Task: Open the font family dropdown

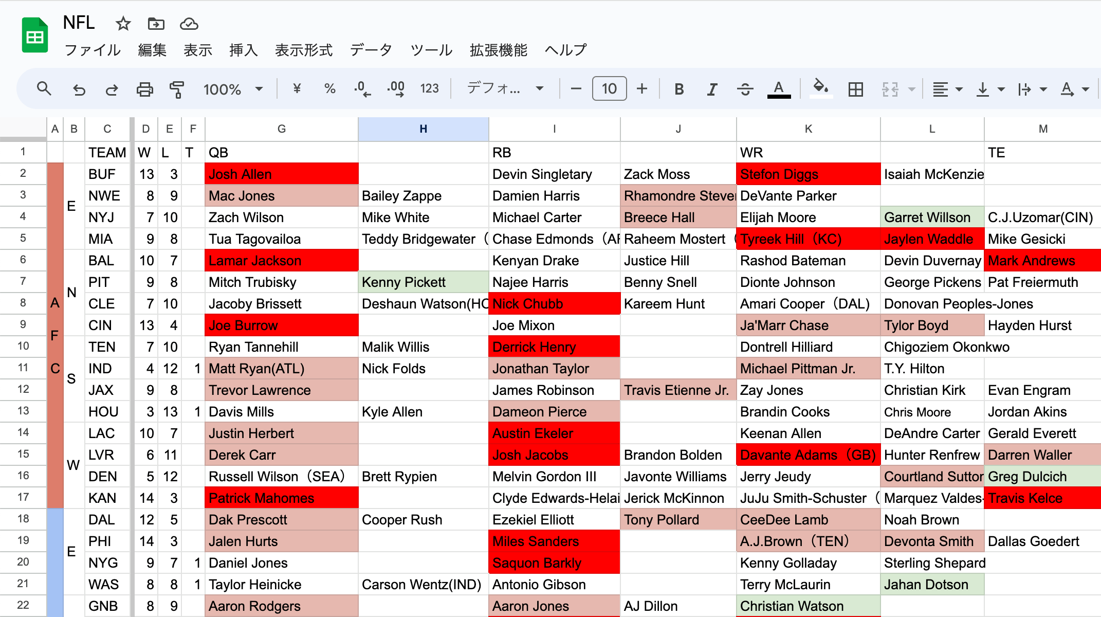Action: (505, 89)
